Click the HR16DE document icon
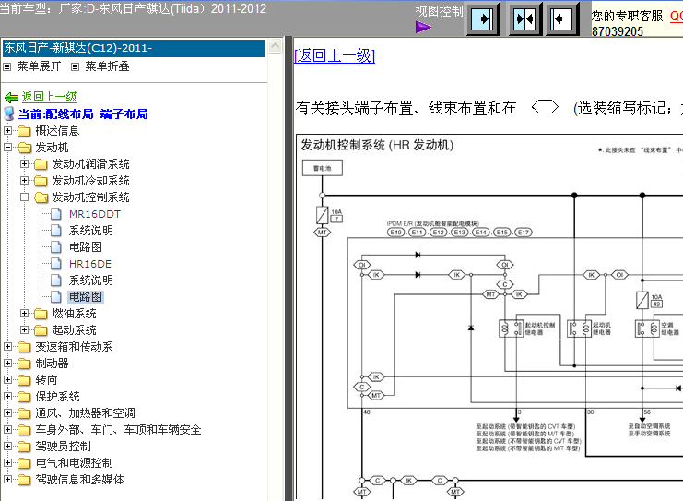The width and height of the screenshot is (683, 501). 55,264
